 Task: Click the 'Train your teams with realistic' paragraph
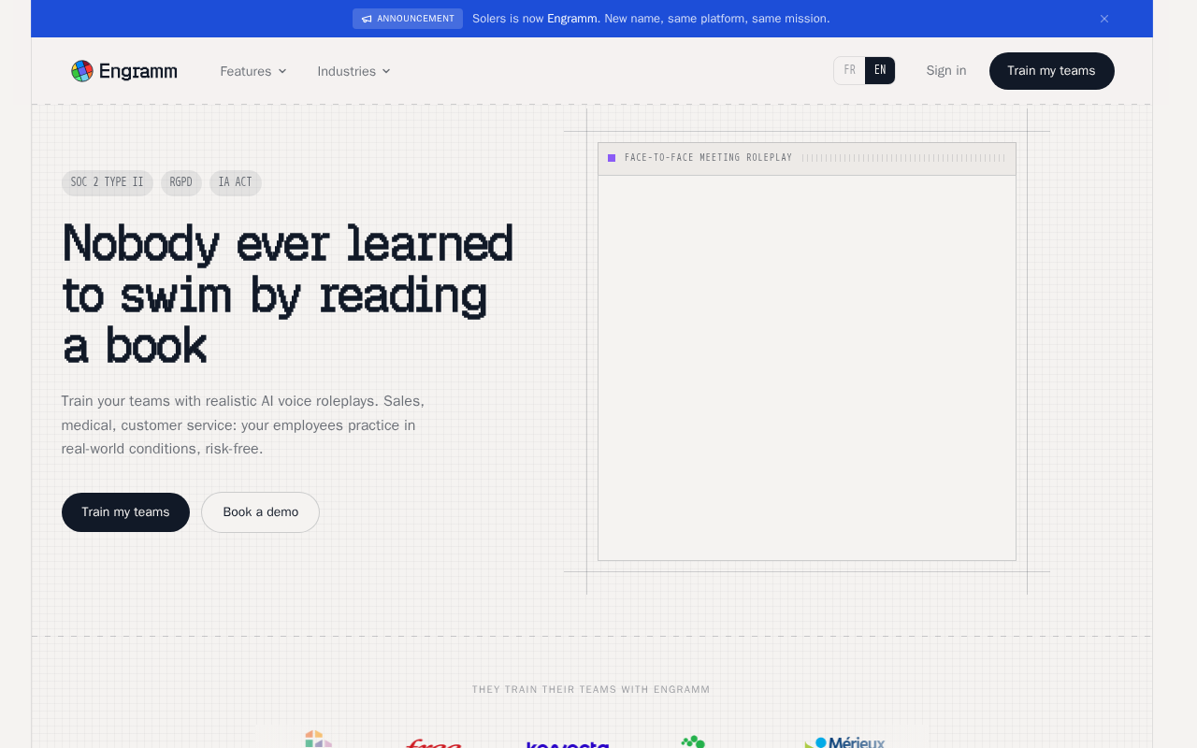[x=243, y=424]
